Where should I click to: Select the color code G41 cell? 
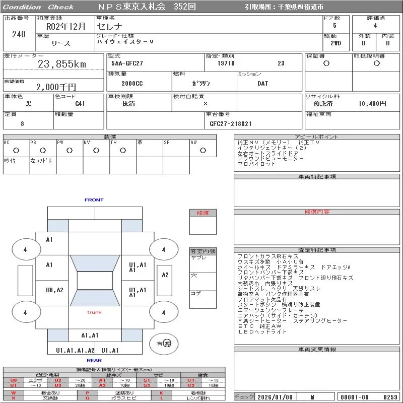(80, 104)
